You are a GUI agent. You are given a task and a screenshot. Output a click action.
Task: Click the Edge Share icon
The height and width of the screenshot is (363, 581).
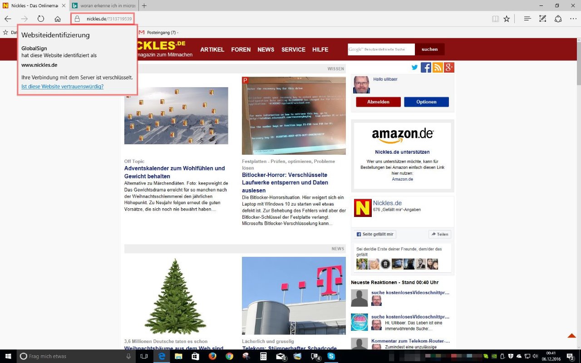558,19
